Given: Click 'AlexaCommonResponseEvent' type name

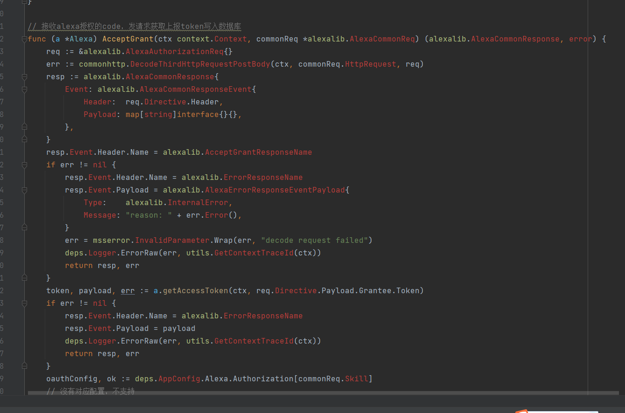Looking at the screenshot, I should (x=196, y=89).
